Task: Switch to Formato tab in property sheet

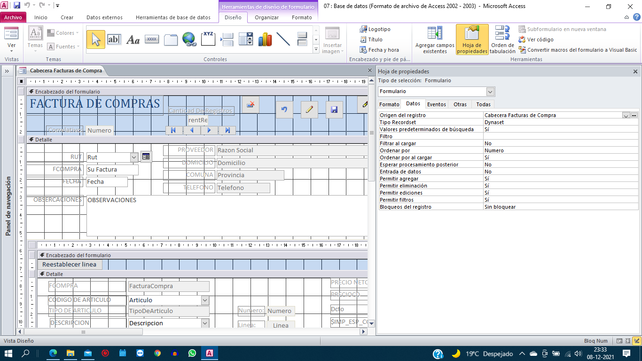Action: [389, 104]
